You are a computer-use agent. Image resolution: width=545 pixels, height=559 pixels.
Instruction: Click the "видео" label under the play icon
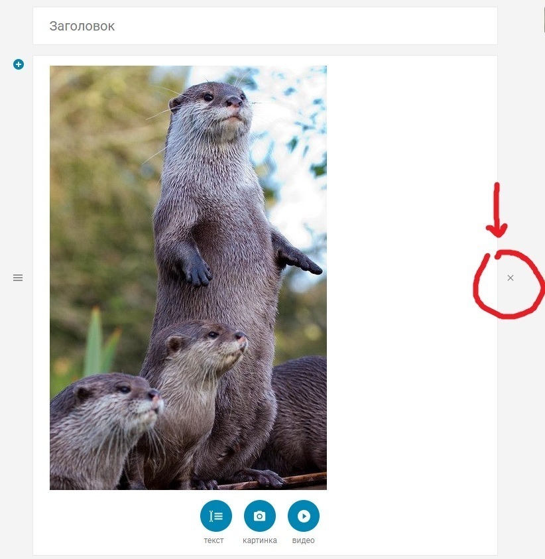pyautogui.click(x=304, y=540)
